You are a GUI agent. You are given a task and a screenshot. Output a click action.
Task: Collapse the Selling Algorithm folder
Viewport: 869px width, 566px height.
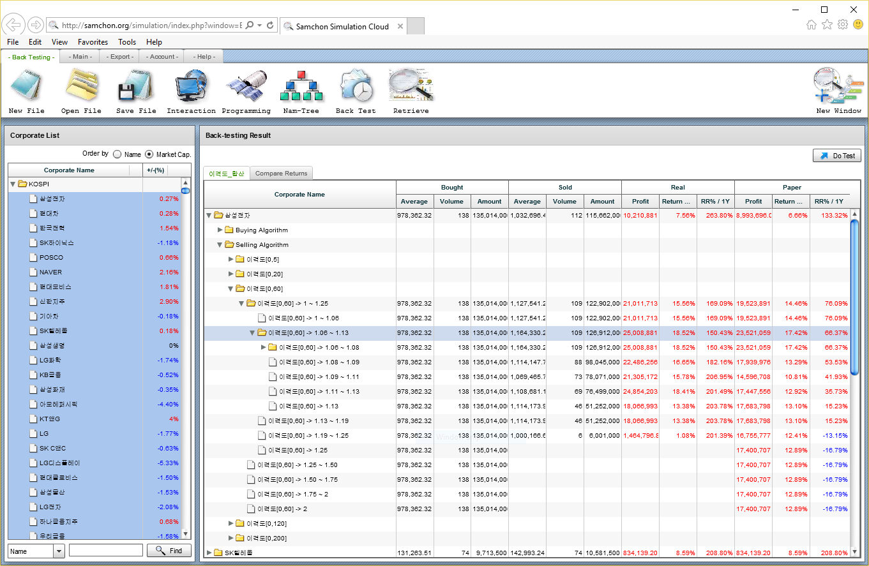click(x=220, y=245)
